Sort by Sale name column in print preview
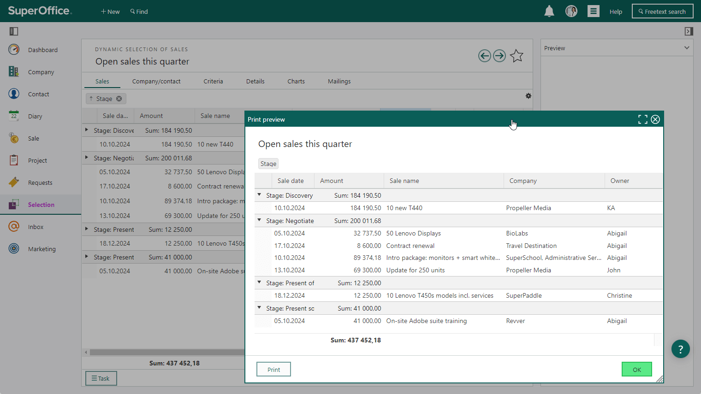701x394 pixels. (444, 181)
